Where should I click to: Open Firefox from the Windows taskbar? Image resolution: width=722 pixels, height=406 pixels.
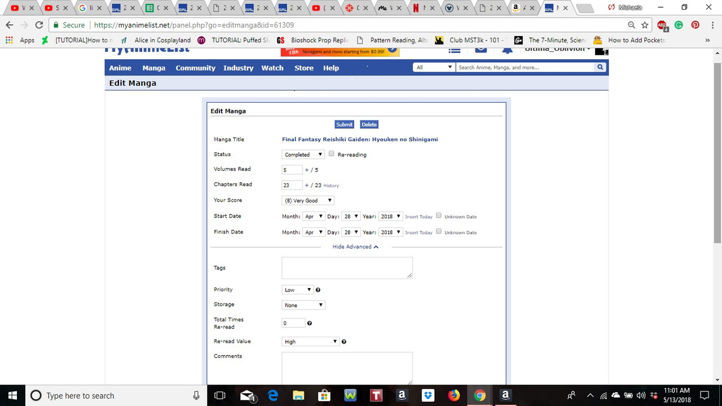(454, 395)
